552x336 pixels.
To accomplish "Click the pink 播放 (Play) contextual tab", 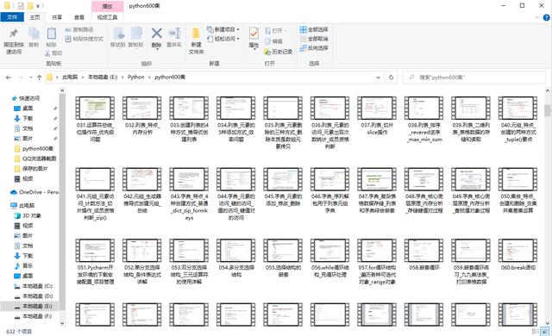I will click(107, 6).
